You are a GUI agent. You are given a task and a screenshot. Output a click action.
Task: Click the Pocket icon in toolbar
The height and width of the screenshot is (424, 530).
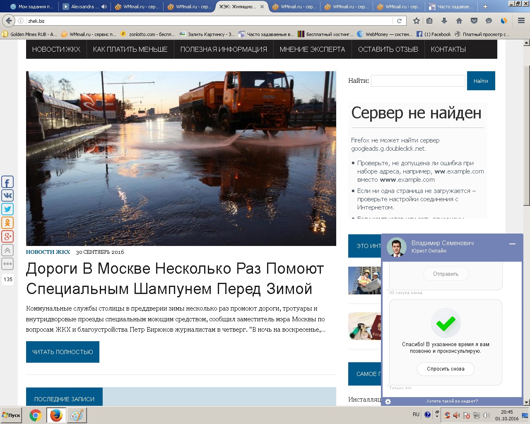click(474, 21)
